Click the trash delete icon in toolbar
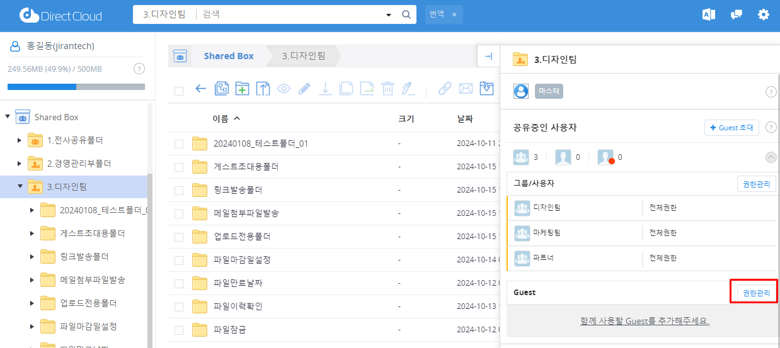Screen dimensions: 780x348 (x=387, y=89)
